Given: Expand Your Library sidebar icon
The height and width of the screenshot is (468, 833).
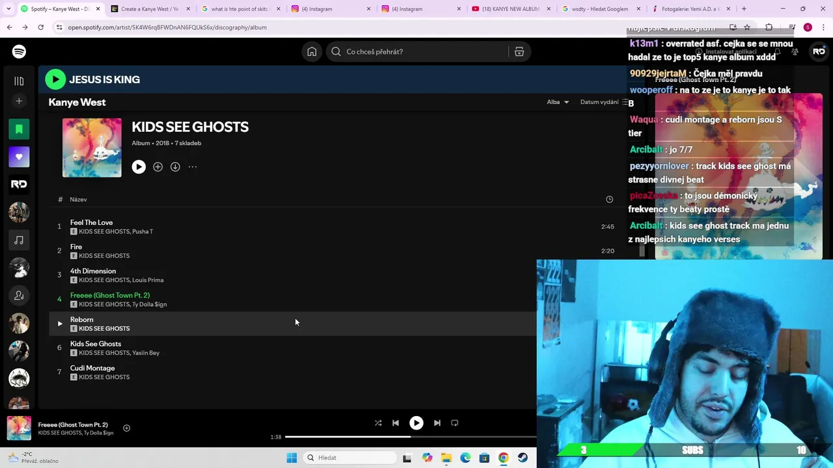Looking at the screenshot, I should 19,81.
